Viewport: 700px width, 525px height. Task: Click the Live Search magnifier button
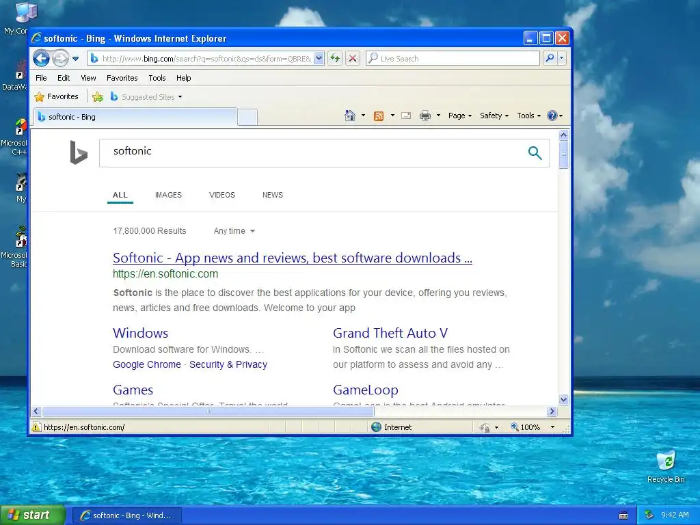coord(550,58)
